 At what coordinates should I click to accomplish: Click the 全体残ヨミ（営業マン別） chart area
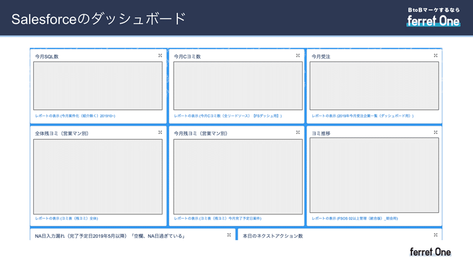click(x=98, y=177)
